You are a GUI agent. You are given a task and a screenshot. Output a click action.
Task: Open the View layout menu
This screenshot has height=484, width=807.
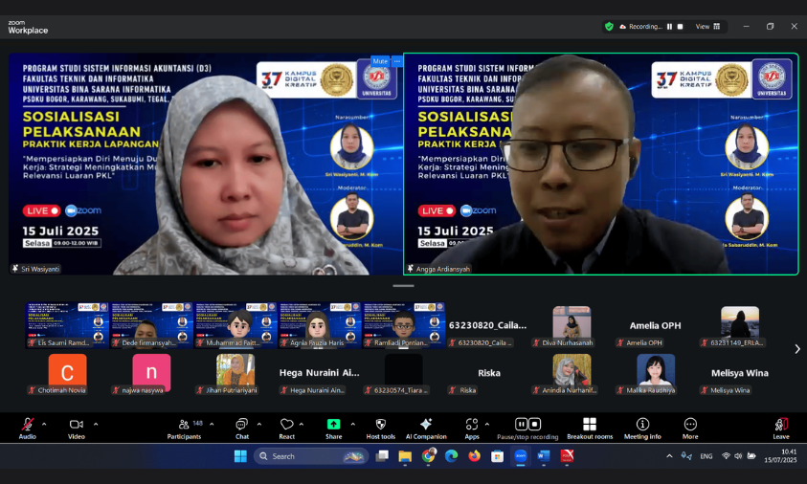[x=707, y=26]
